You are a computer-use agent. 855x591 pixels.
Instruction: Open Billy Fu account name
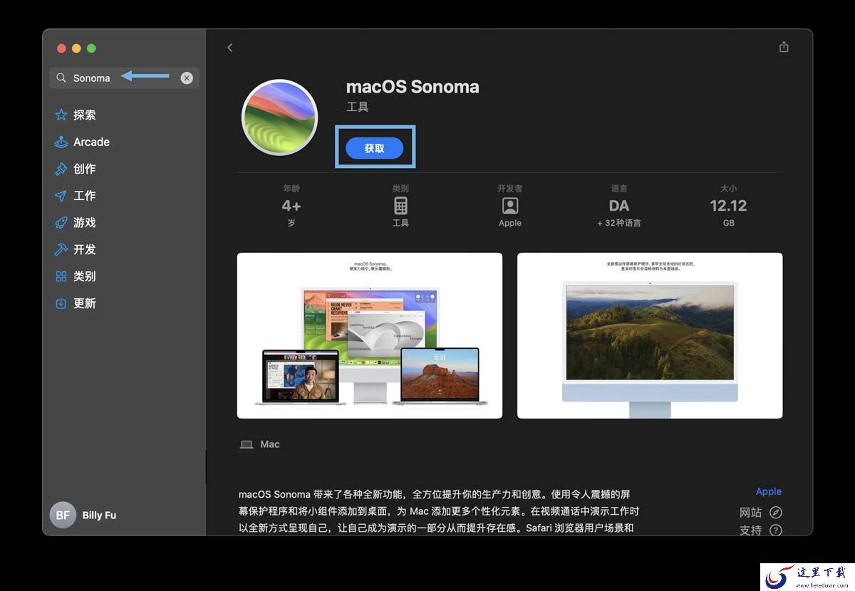tap(99, 515)
